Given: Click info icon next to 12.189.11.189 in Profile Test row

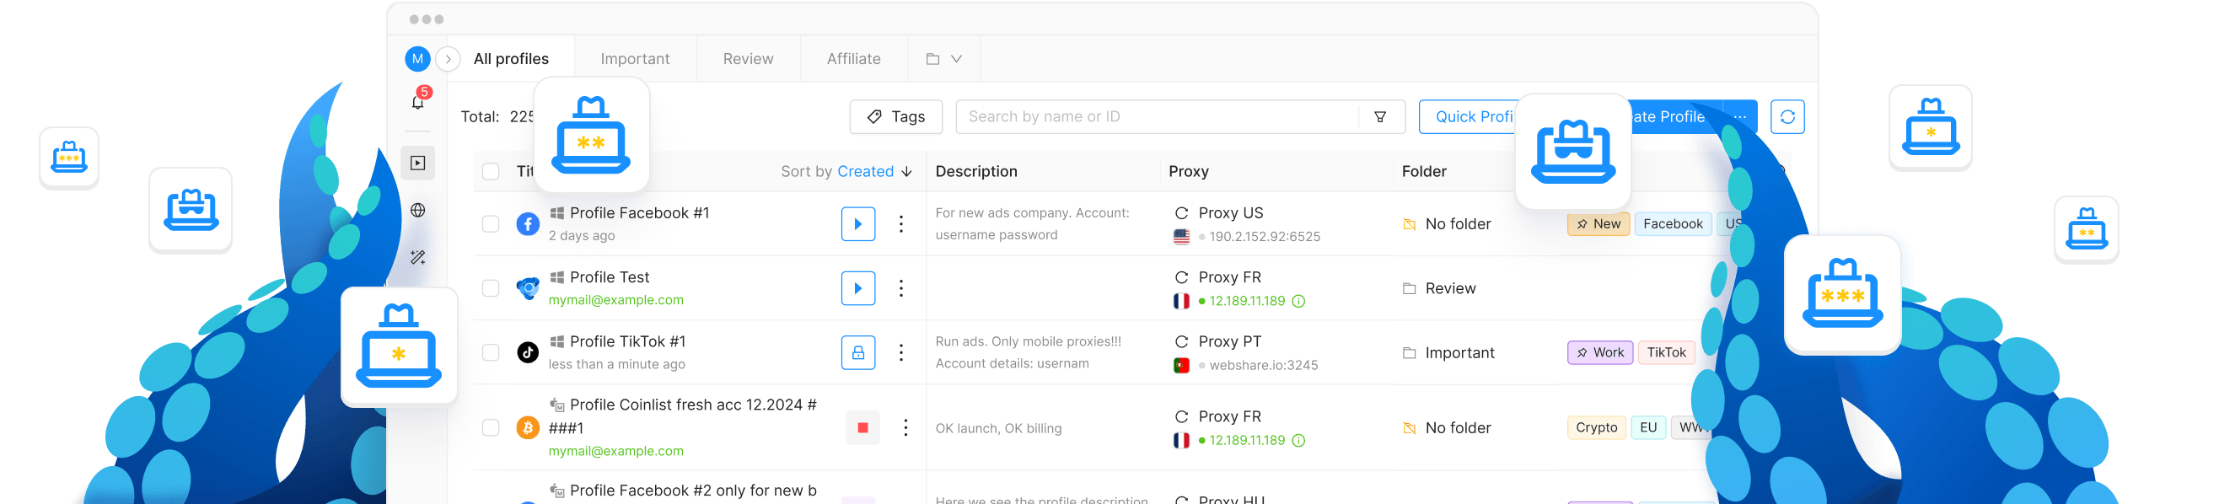Looking at the screenshot, I should [1299, 301].
